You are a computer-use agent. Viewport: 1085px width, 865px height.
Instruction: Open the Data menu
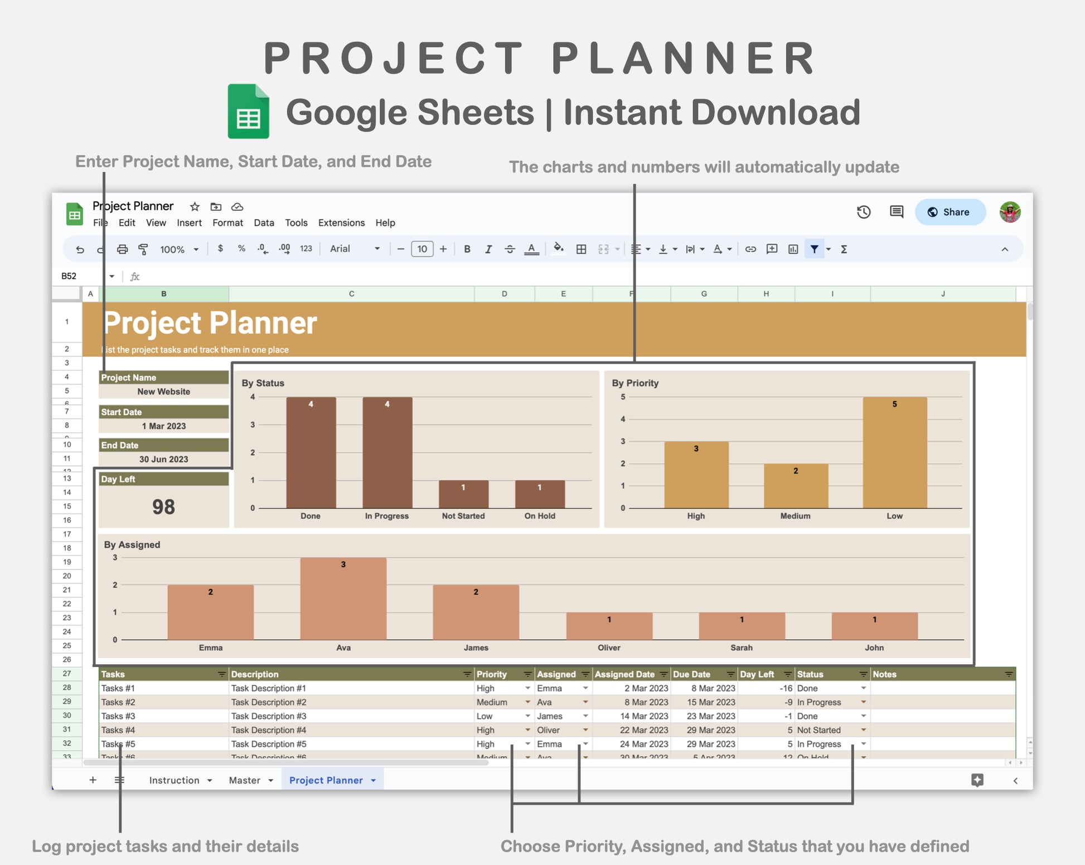[264, 223]
